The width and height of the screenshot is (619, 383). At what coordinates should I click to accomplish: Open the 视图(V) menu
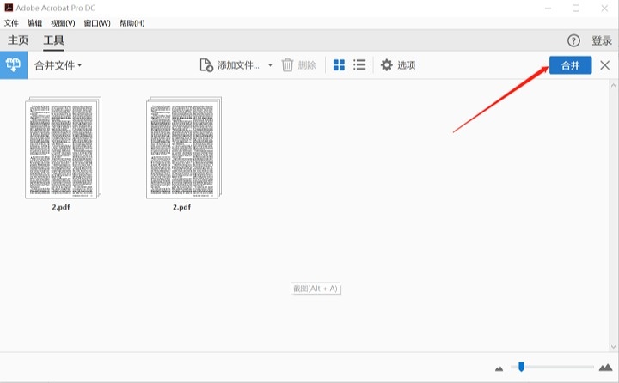tap(63, 23)
